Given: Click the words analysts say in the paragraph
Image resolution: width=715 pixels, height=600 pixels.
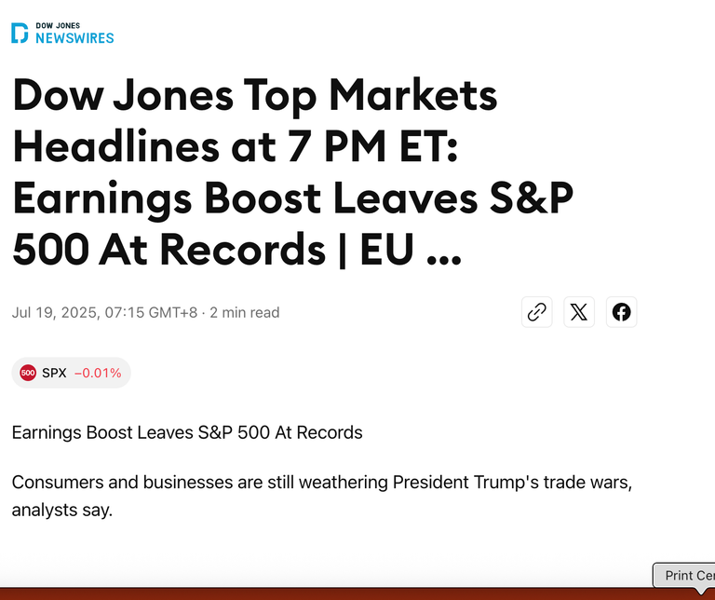Looking at the screenshot, I should tap(62, 511).
